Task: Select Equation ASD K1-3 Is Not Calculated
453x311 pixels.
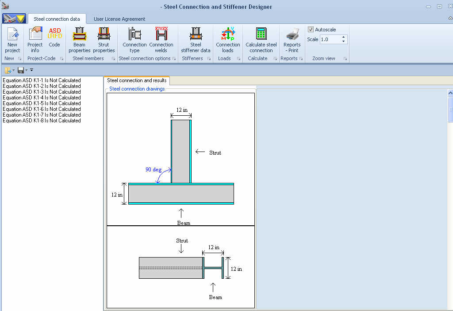Action: pyautogui.click(x=42, y=92)
